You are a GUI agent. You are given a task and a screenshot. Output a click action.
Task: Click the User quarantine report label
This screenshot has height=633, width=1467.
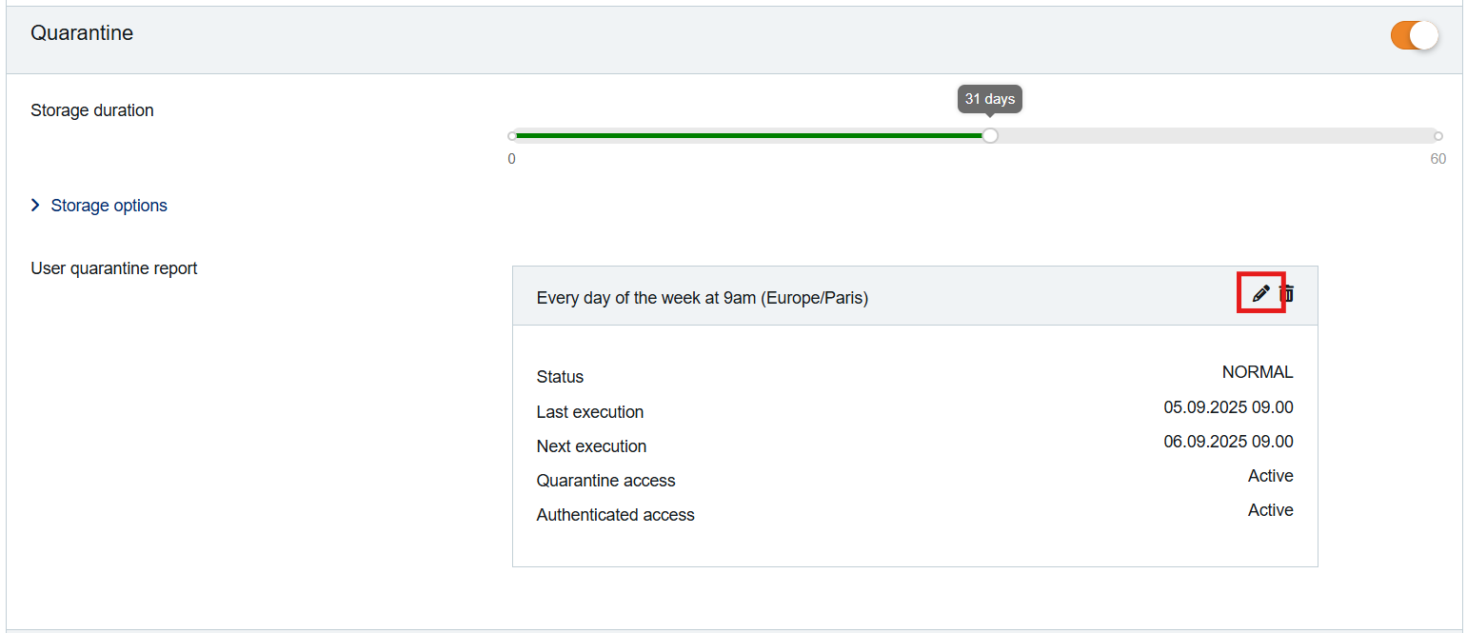[113, 267]
